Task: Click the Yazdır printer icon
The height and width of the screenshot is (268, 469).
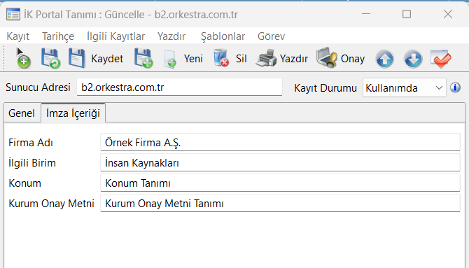Action: 266,58
